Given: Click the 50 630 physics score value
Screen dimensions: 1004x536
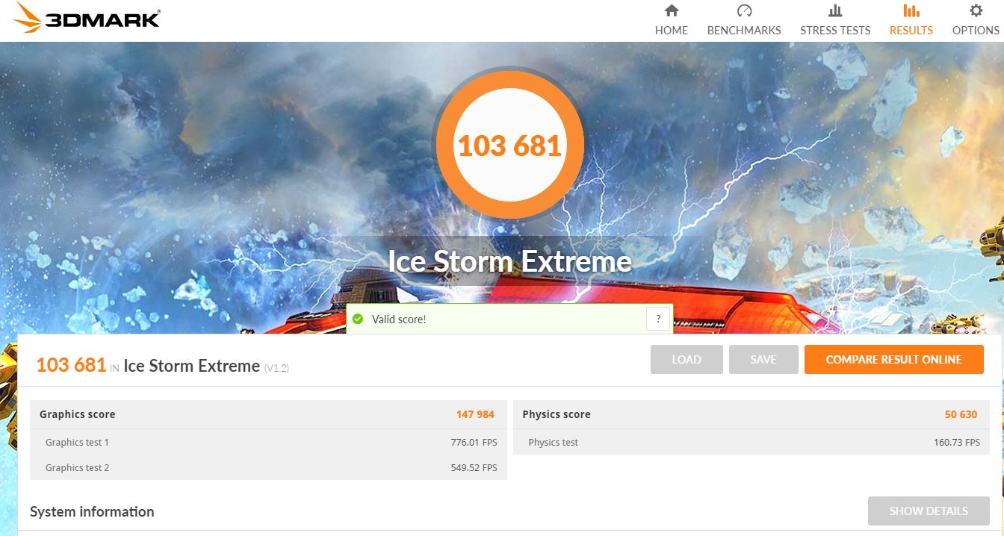Looking at the screenshot, I should point(961,414).
